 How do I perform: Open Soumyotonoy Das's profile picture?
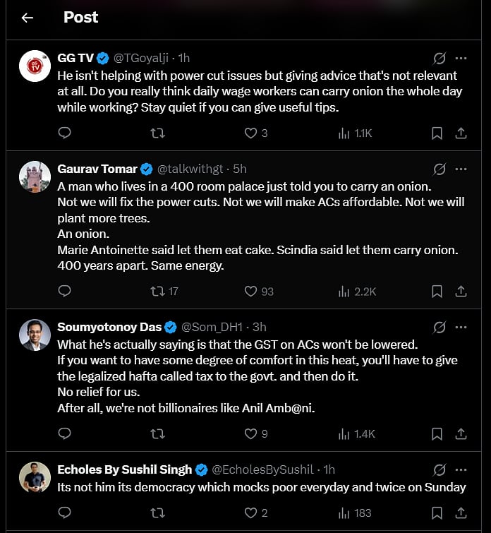(x=33, y=335)
